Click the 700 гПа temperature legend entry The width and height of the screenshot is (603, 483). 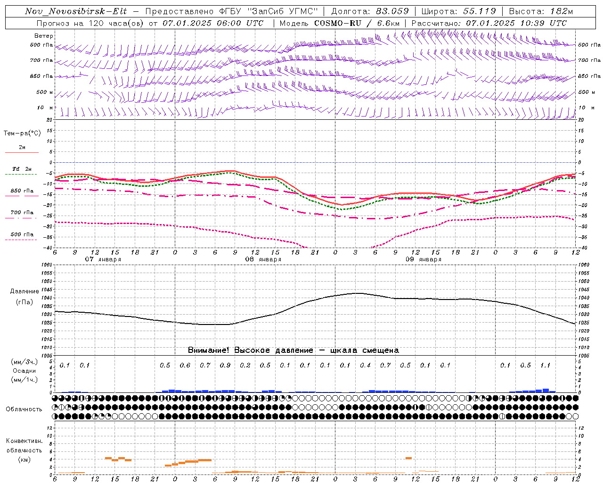[x=22, y=212]
